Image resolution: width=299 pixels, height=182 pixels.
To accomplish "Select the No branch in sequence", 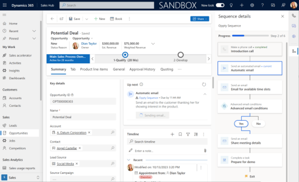I will tap(259, 124).
